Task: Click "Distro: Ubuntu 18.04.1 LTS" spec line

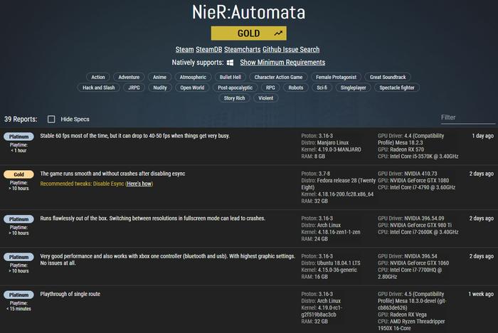Action: 331,263
